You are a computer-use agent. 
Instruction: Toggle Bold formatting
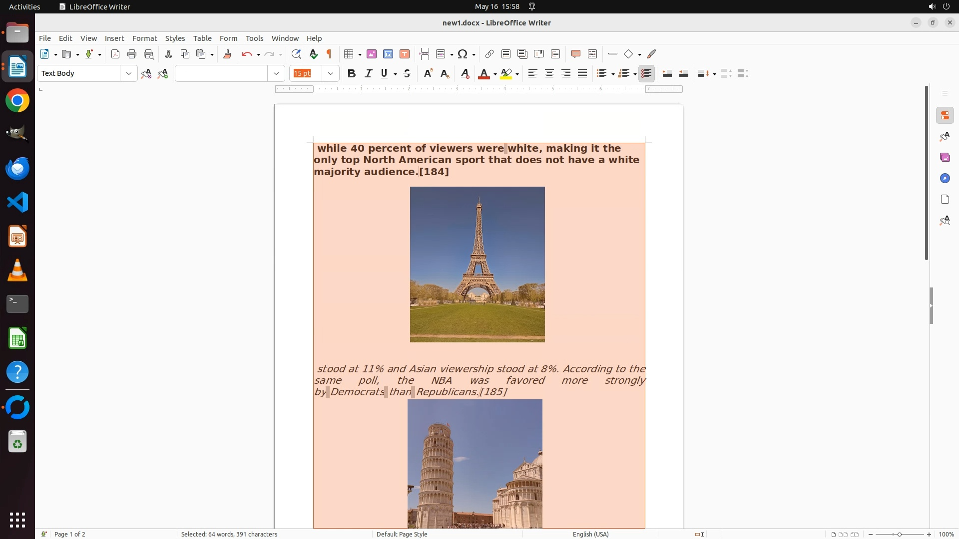coord(352,73)
